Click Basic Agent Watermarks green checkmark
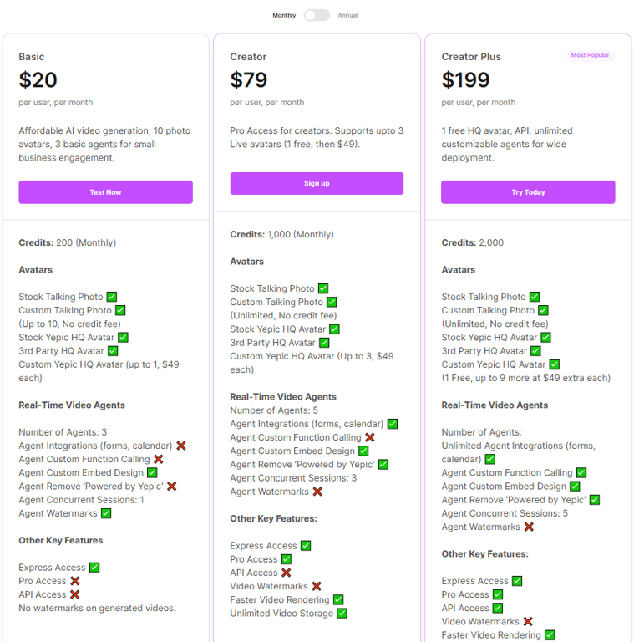The image size is (634, 642). [106, 513]
